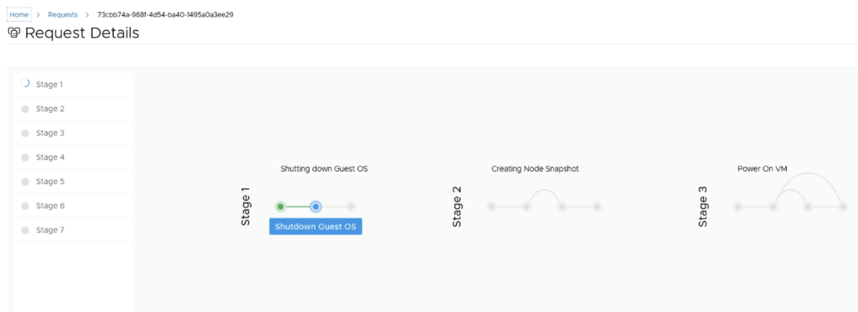Click the Shutting down Guest OS title
Viewport: 858px width, 312px height.
[x=324, y=169]
